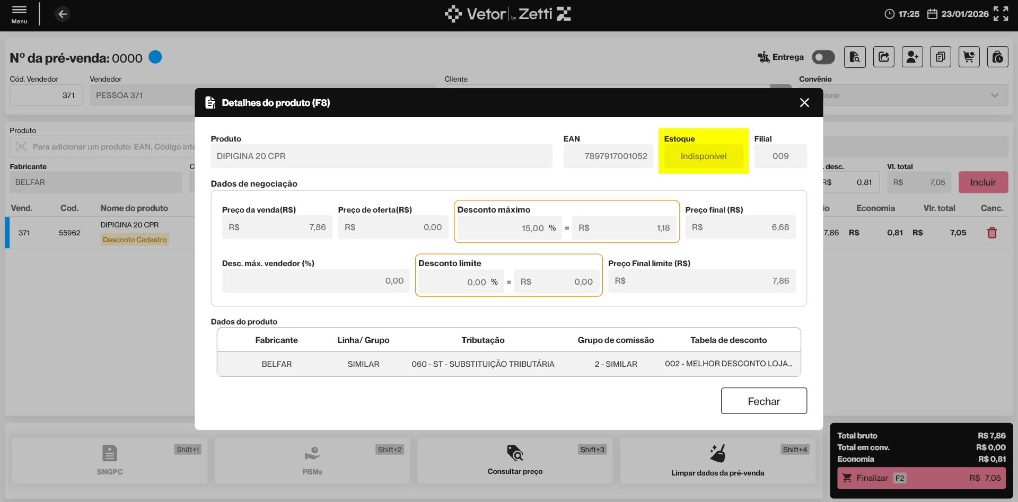Click the EAN field 7897917001052
This screenshot has height=502, width=1018.
coord(608,156)
